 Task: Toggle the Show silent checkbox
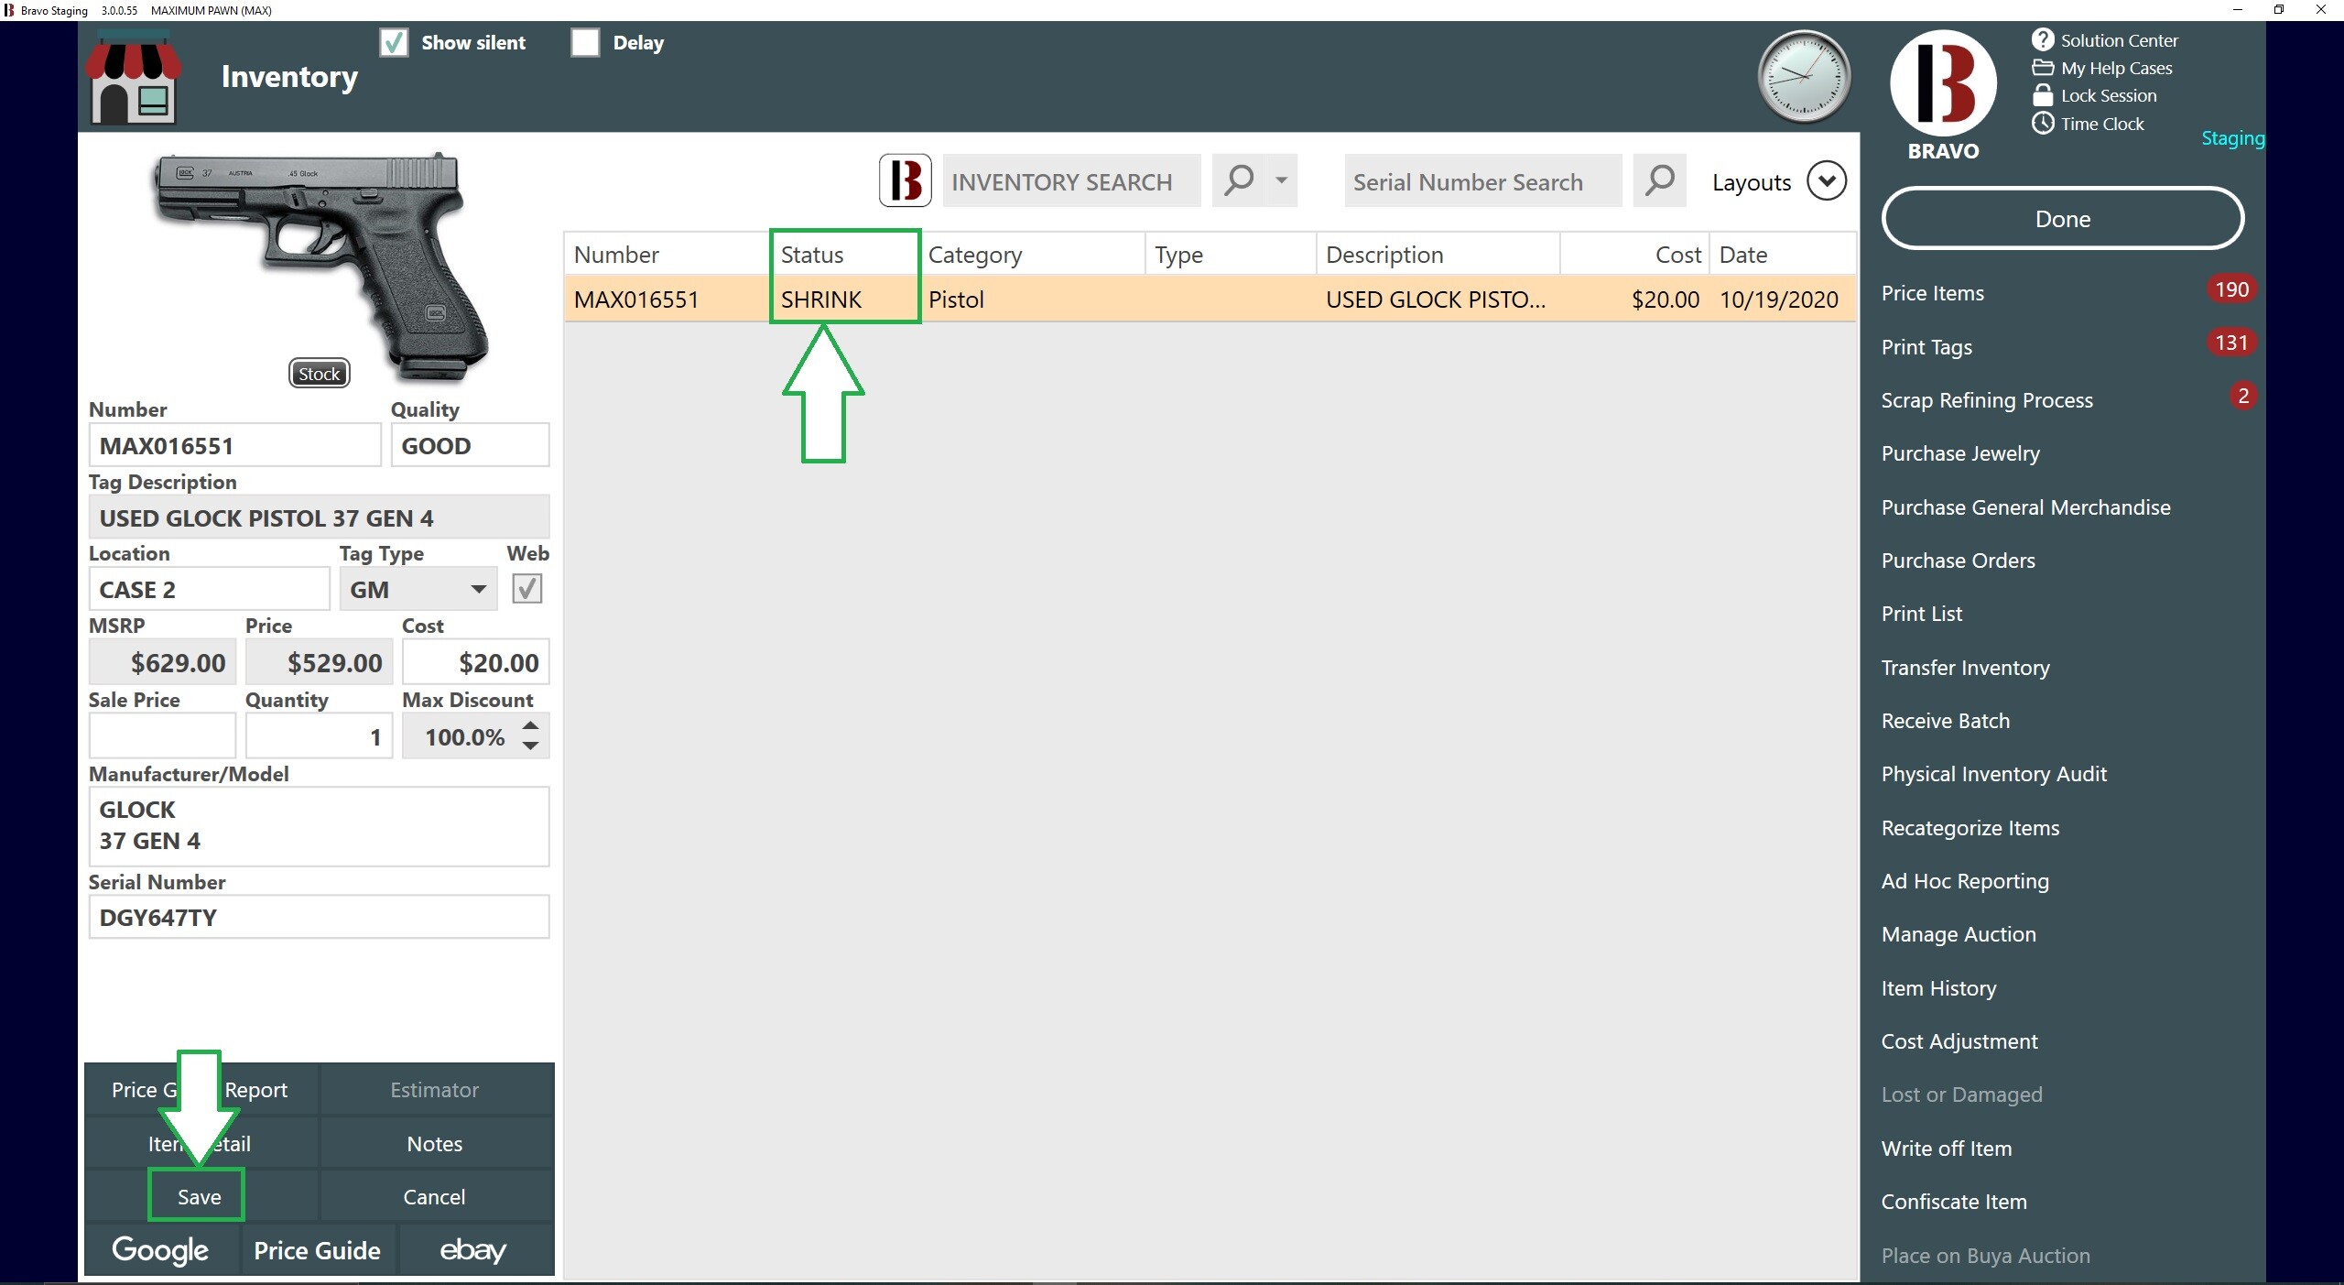coord(394,42)
